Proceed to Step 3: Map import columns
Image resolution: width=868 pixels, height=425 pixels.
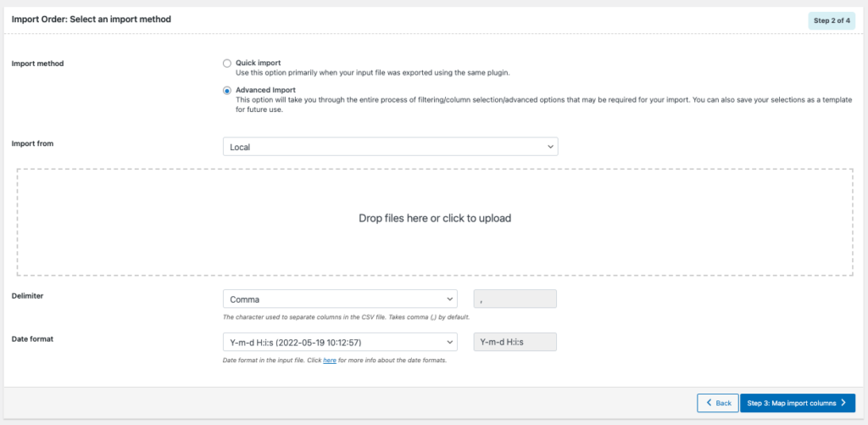click(x=797, y=403)
